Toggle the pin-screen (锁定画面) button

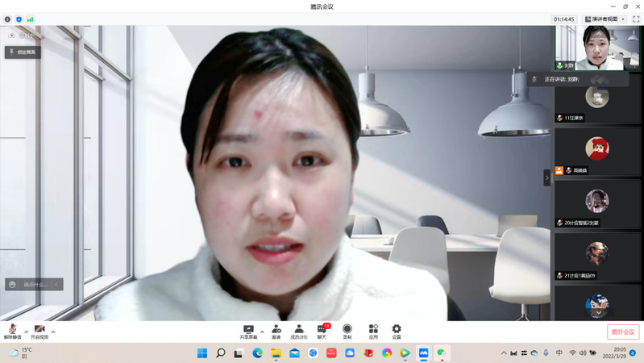click(x=23, y=52)
